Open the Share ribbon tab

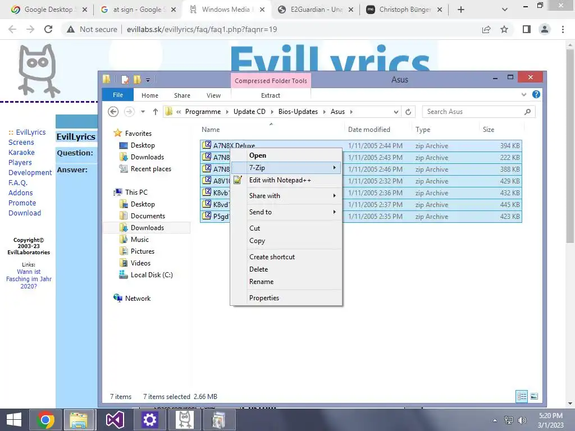coord(182,95)
